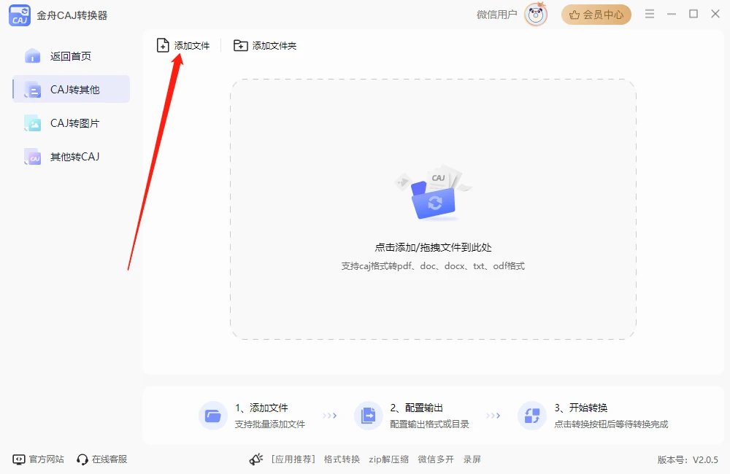Click the 支持caj格式转pdf supported formats text
Image resolution: width=730 pixels, height=474 pixels.
[433, 266]
